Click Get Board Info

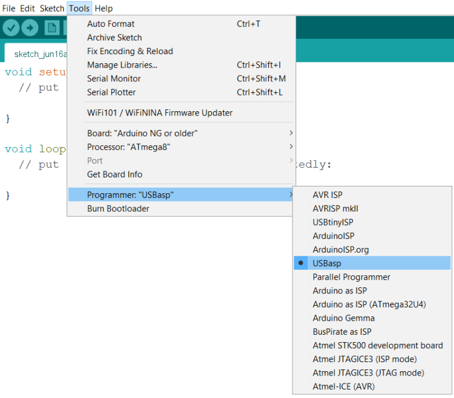tap(114, 174)
